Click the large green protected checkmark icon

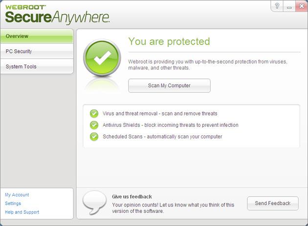102,58
